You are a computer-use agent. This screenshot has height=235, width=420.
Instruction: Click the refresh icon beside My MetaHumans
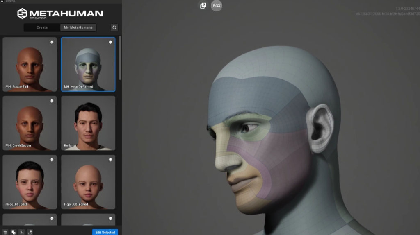click(114, 27)
